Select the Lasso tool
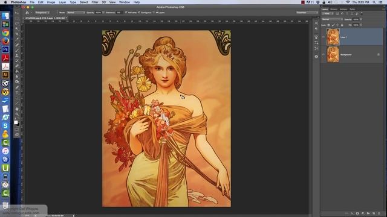Viewport: 387px width, 217px height. click(x=17, y=24)
